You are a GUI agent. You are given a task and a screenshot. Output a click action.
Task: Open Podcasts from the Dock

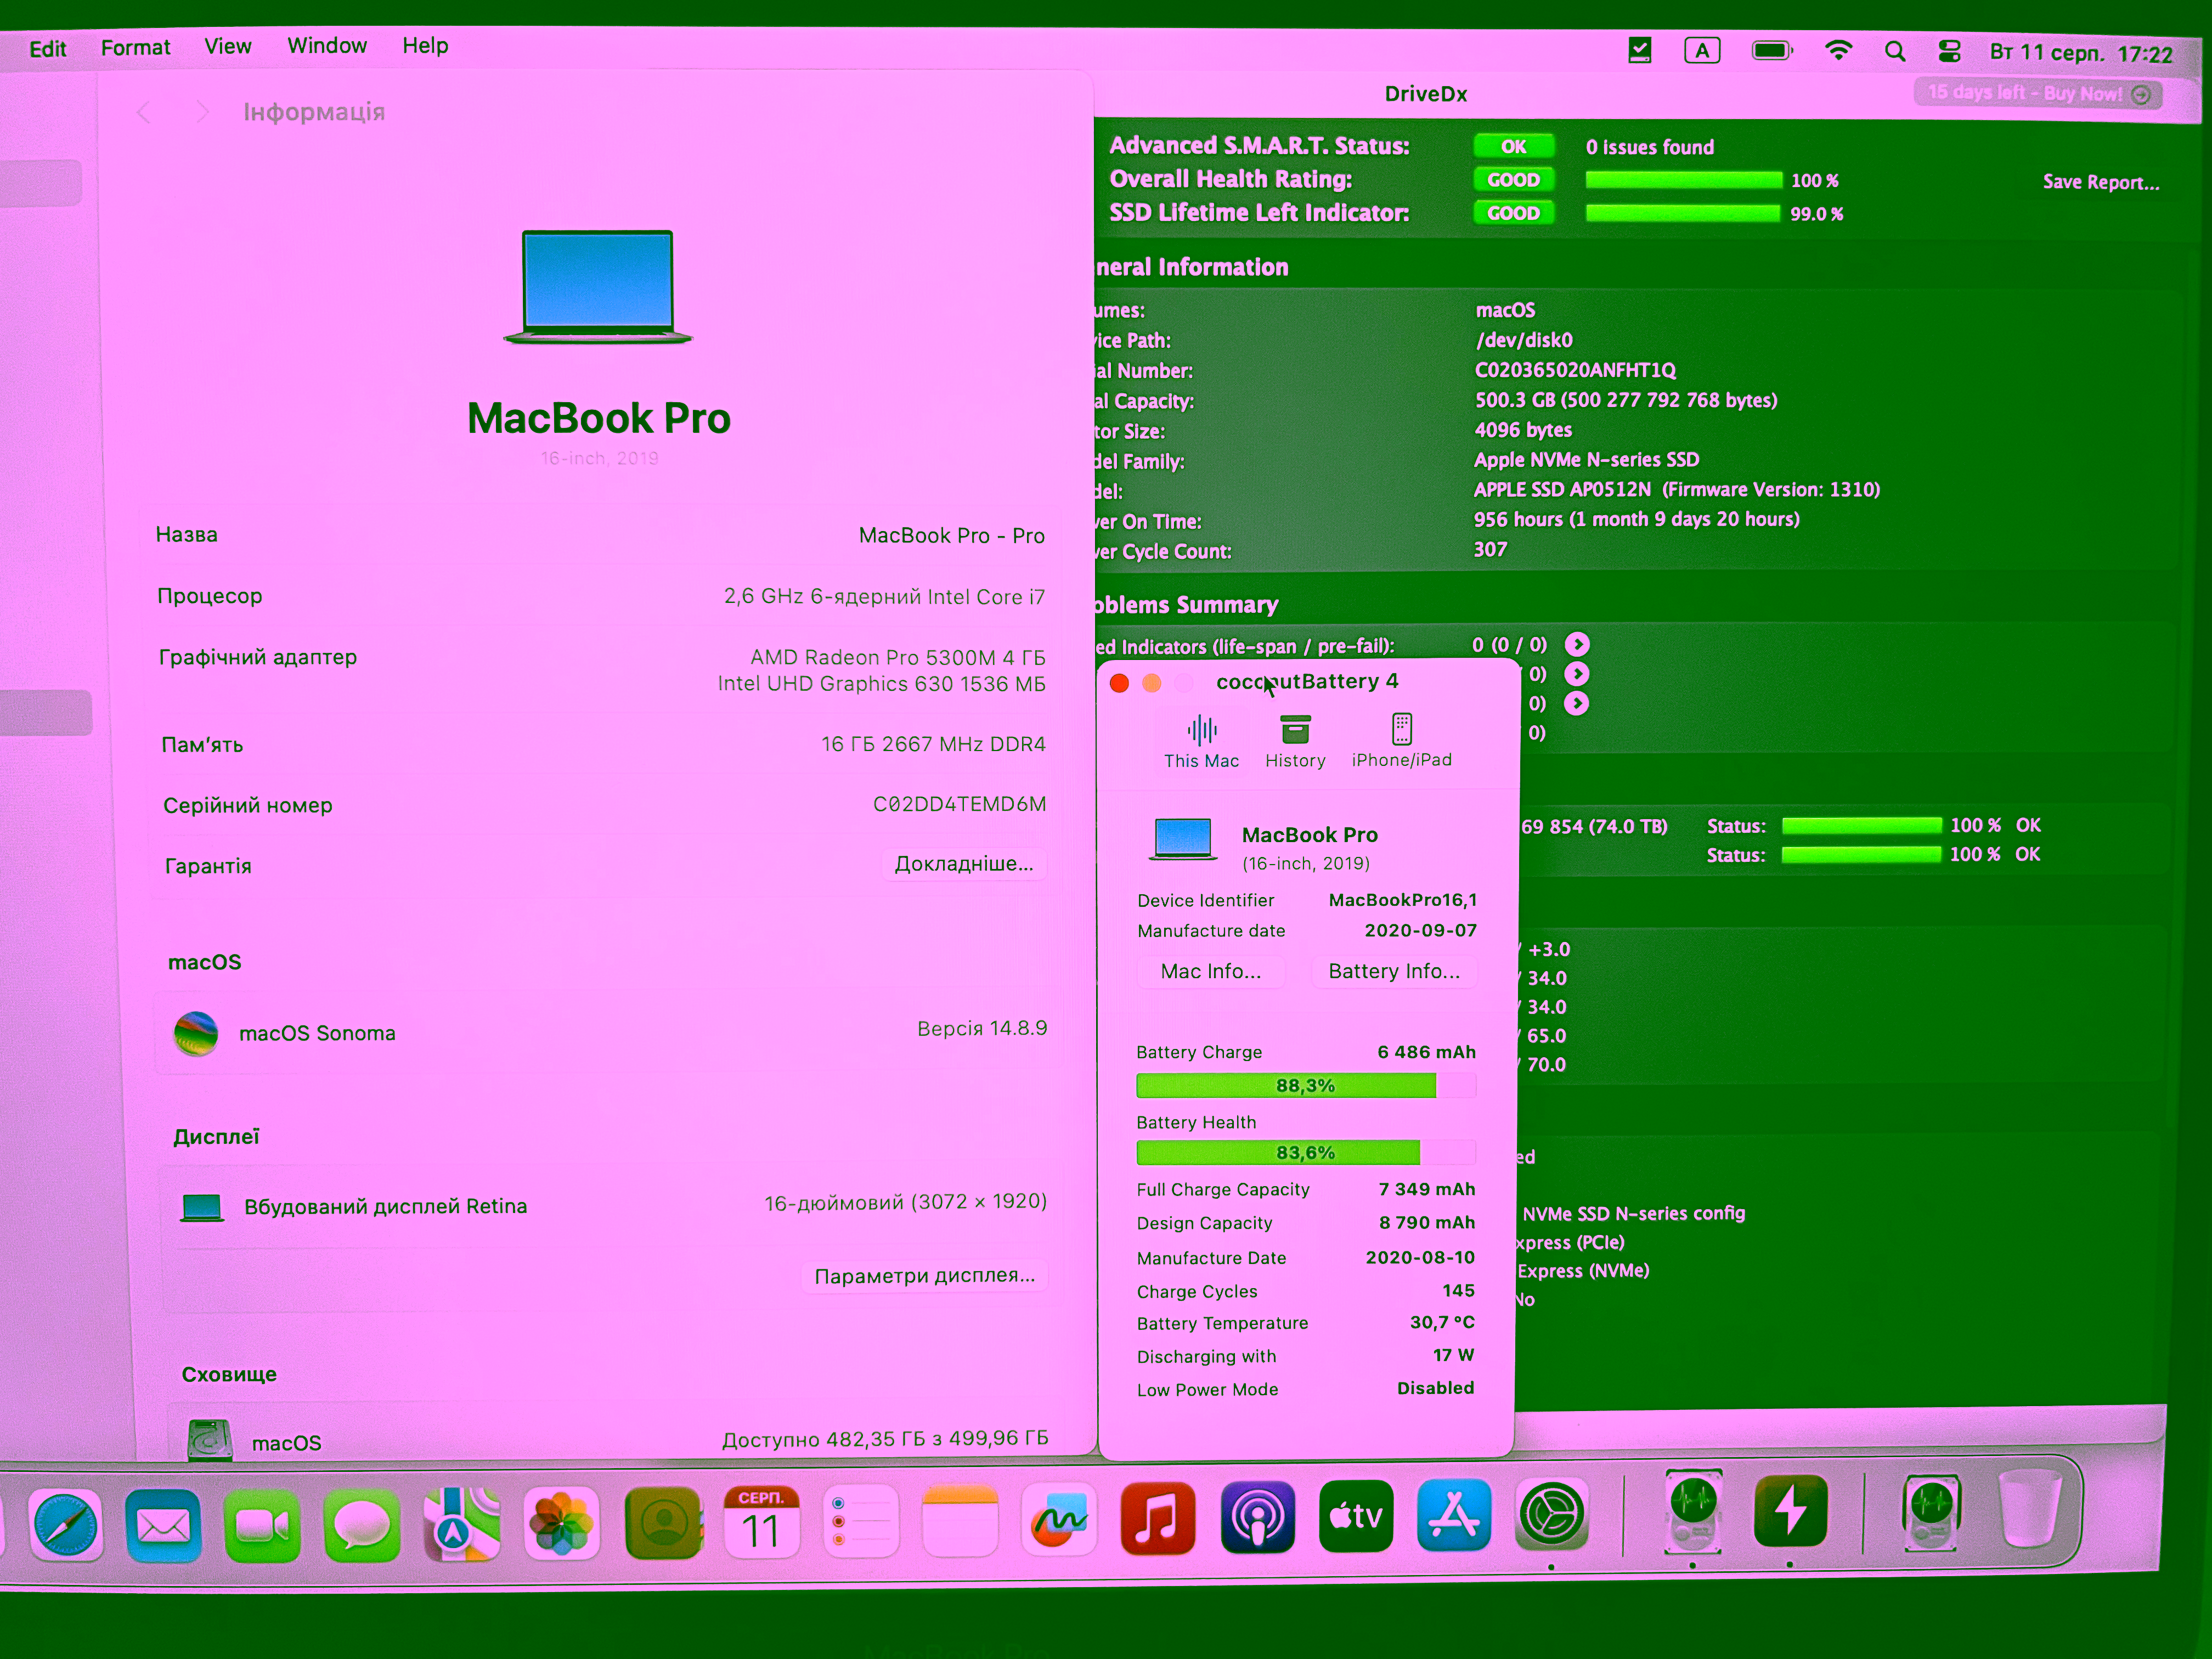click(x=1257, y=1517)
